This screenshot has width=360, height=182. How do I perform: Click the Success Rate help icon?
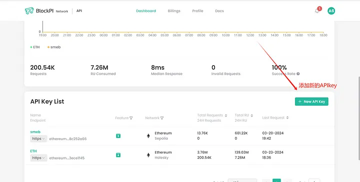298,74
